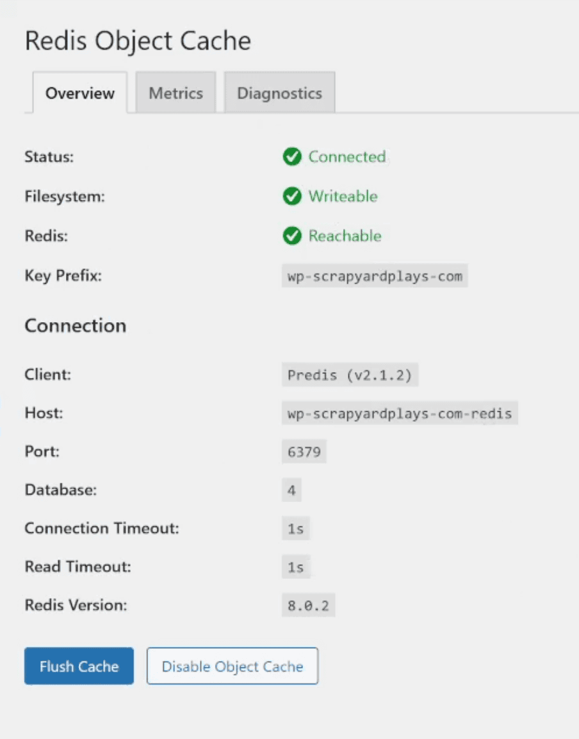The height and width of the screenshot is (739, 579).
Task: Click the Writeable filesystem checkmark icon
Action: pos(292,197)
